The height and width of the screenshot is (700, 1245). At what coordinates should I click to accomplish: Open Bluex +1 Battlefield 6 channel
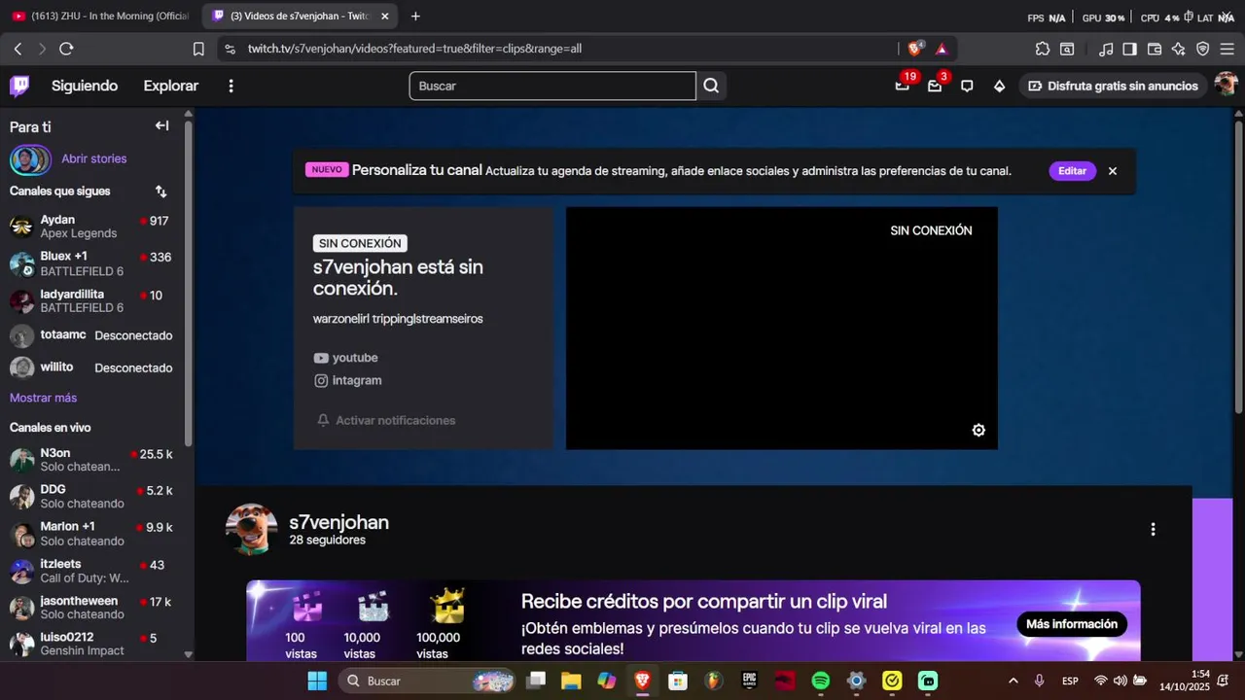point(92,263)
